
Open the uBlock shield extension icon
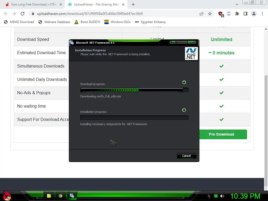221,14
